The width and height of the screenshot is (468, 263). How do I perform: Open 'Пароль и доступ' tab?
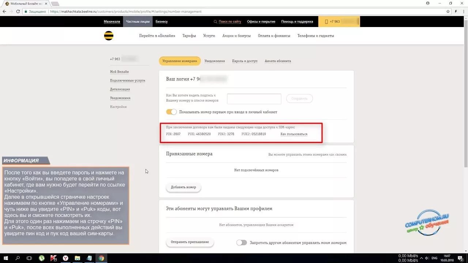(x=245, y=61)
